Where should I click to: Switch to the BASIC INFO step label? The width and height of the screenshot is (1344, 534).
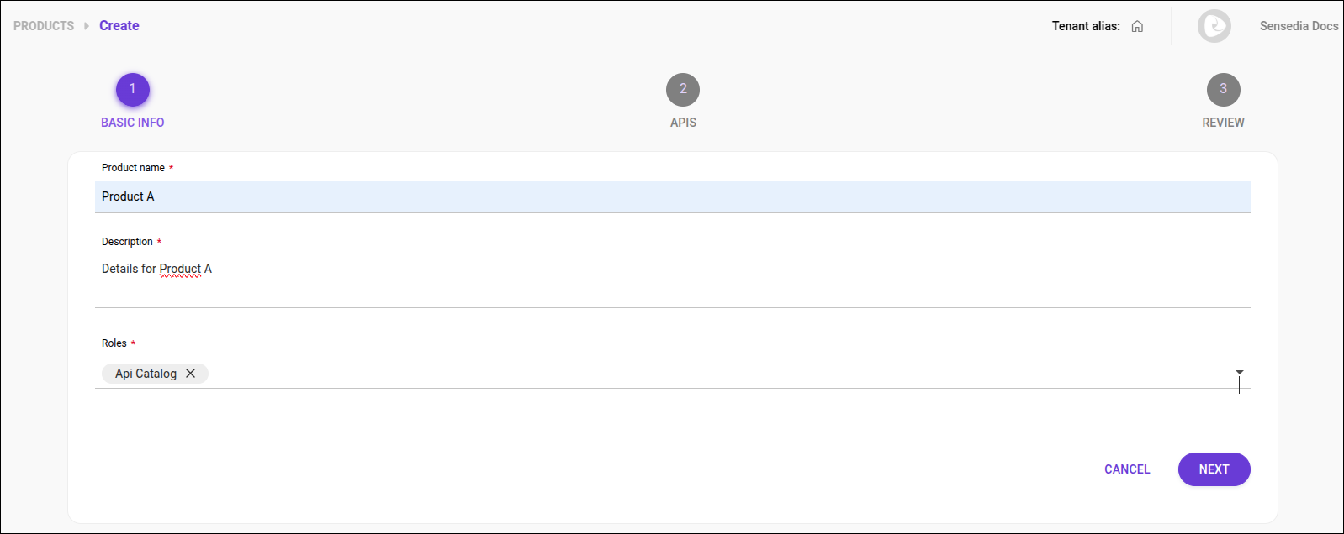[x=133, y=123]
